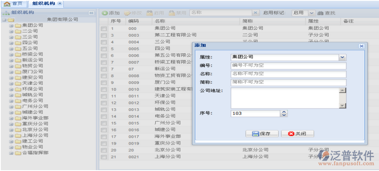
Task: Open the 属性 dropdown in the dialog
Action: (343, 57)
